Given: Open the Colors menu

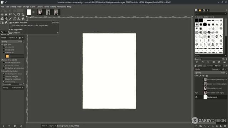Looking at the screenshot, I should (x=40, y=7).
